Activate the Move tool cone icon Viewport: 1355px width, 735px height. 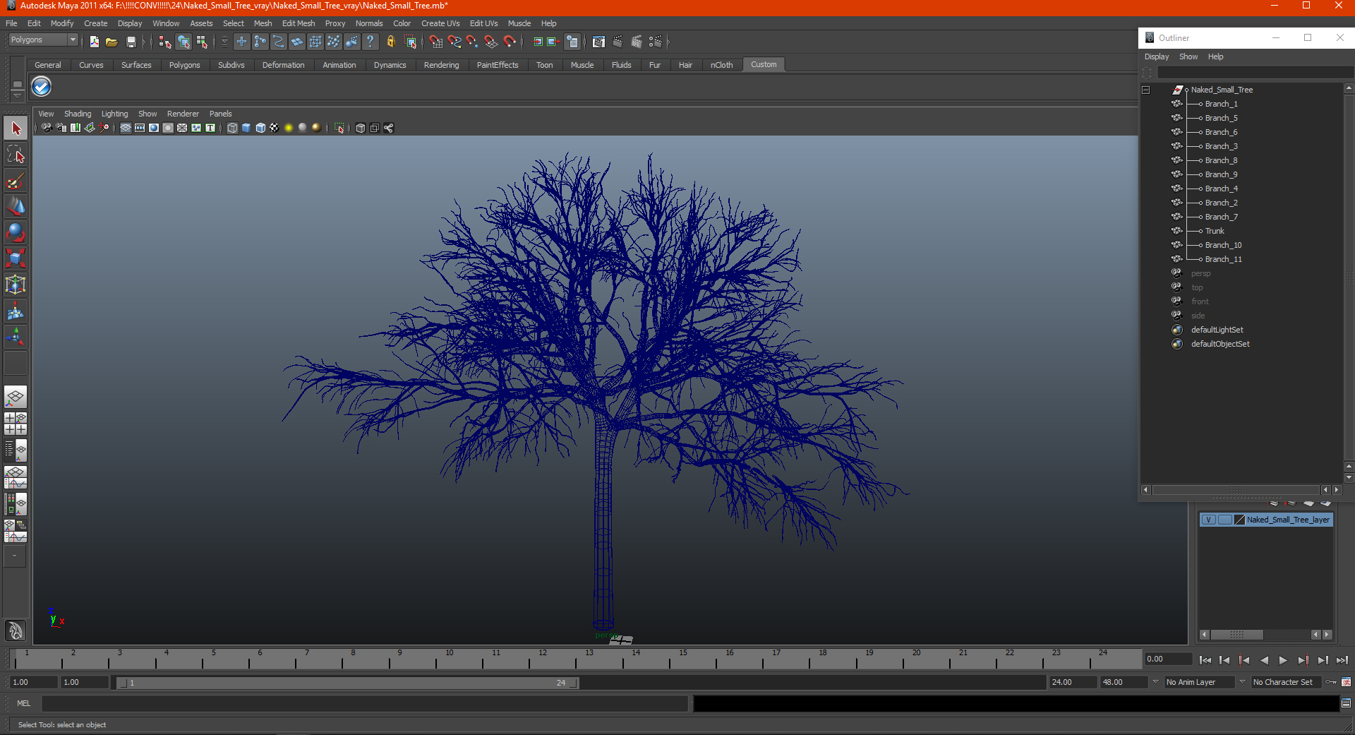pyautogui.click(x=16, y=206)
